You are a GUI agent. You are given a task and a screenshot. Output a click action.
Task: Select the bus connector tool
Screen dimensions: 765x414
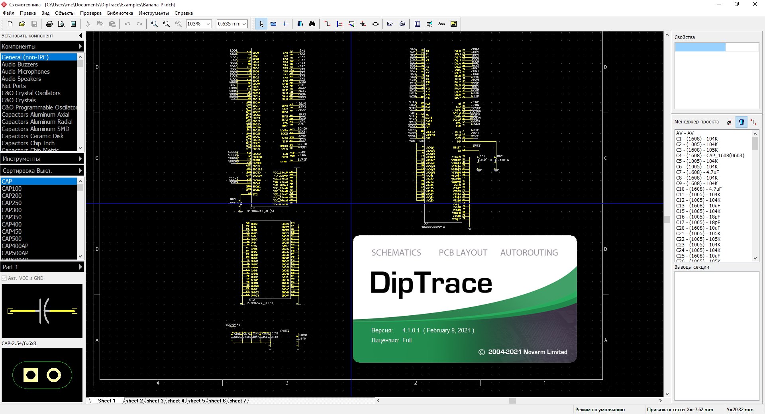[351, 24]
